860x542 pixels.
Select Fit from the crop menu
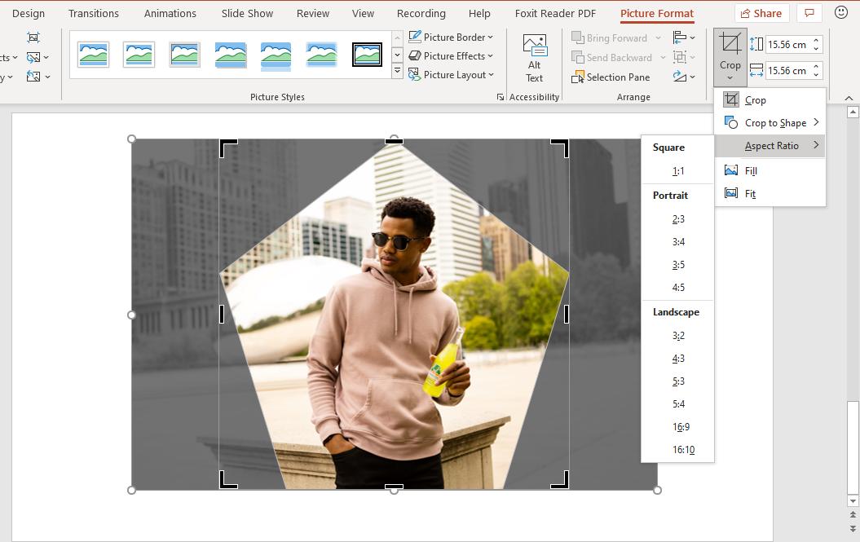pyautogui.click(x=750, y=194)
